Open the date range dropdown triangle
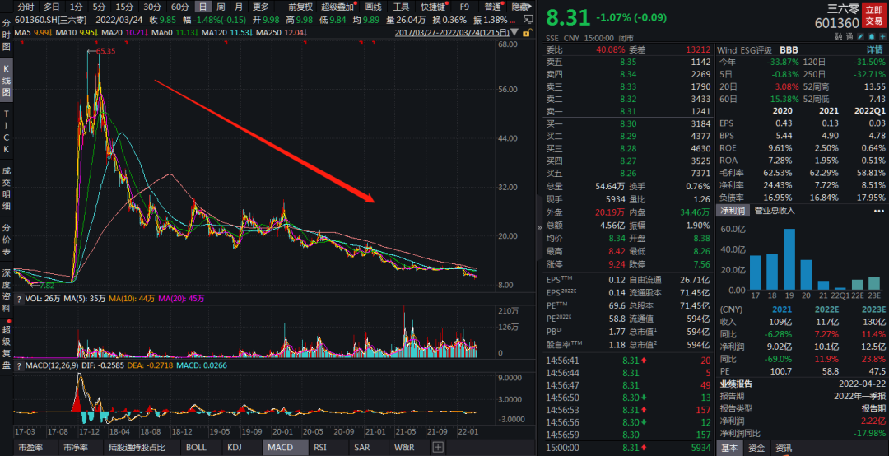The height and width of the screenshot is (456, 889). tap(514, 32)
